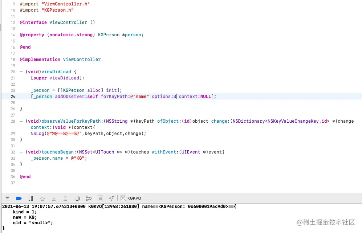362x233 pixels.
Task: Click the final @end on line 36
Action: click(x=25, y=177)
